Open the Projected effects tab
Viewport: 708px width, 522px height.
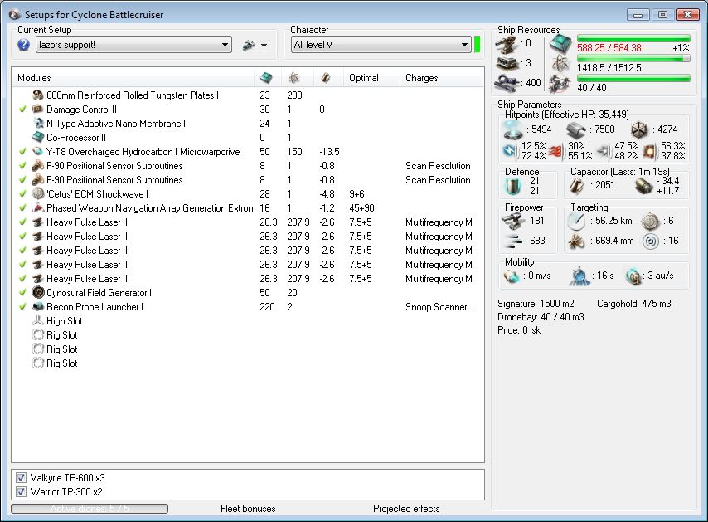[406, 509]
